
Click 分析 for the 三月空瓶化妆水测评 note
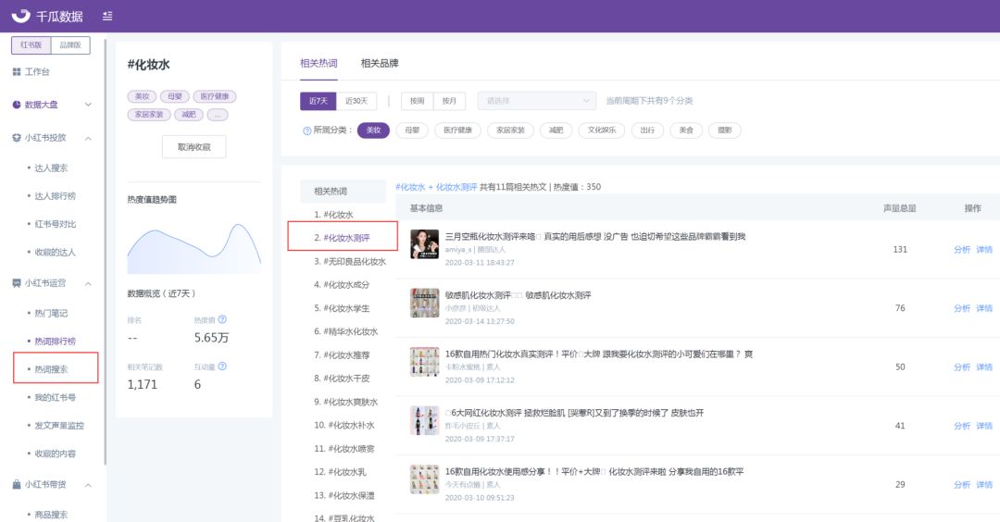[962, 250]
